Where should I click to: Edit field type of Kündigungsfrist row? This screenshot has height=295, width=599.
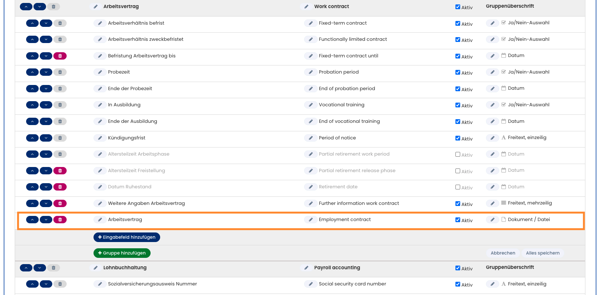pyautogui.click(x=492, y=138)
